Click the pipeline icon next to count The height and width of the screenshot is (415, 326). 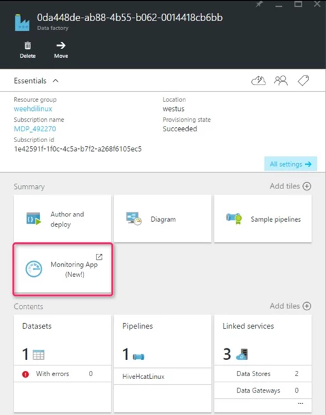tap(139, 356)
